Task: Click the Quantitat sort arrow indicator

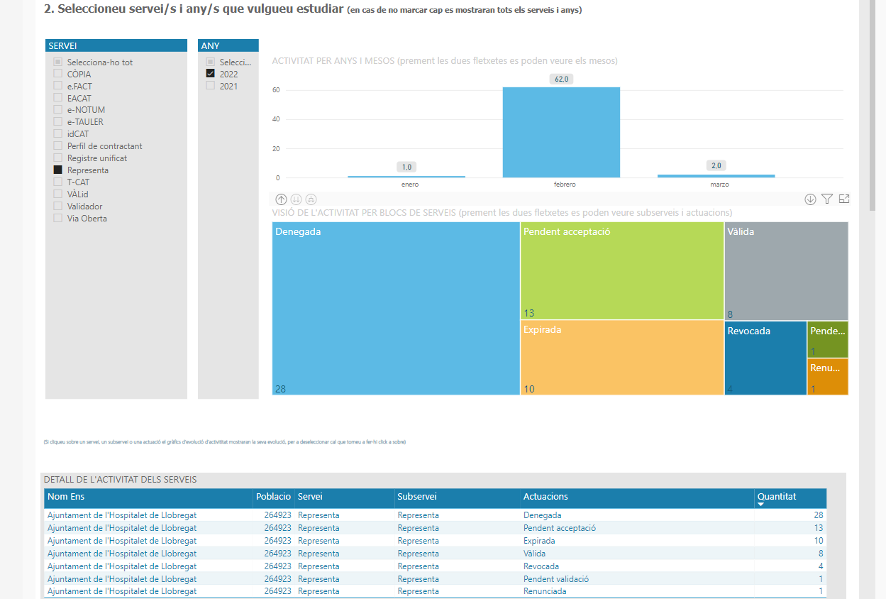Action: [761, 505]
